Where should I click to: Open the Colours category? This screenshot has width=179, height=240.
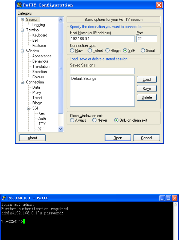point(38,77)
